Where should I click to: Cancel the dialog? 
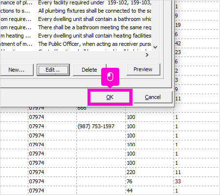(153, 97)
